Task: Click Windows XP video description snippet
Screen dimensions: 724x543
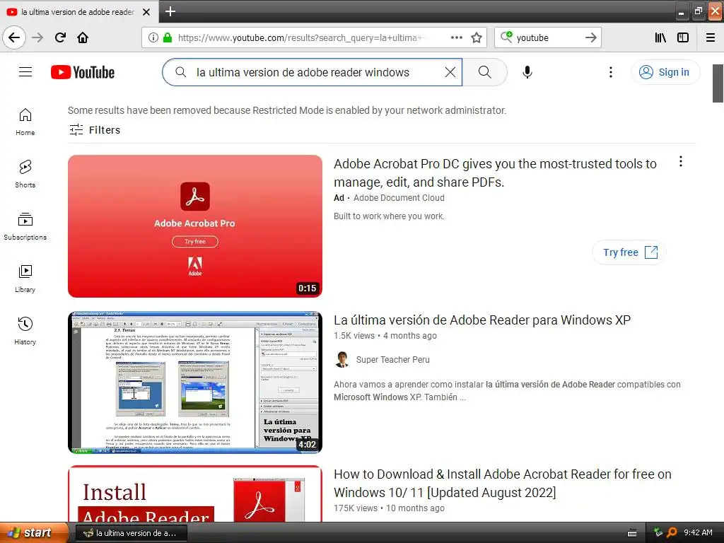Action: click(x=507, y=390)
